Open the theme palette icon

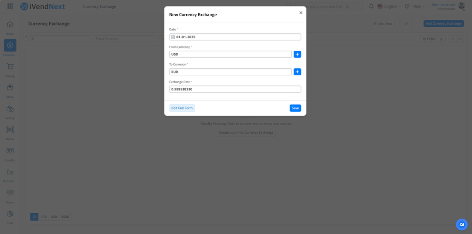point(407,6)
